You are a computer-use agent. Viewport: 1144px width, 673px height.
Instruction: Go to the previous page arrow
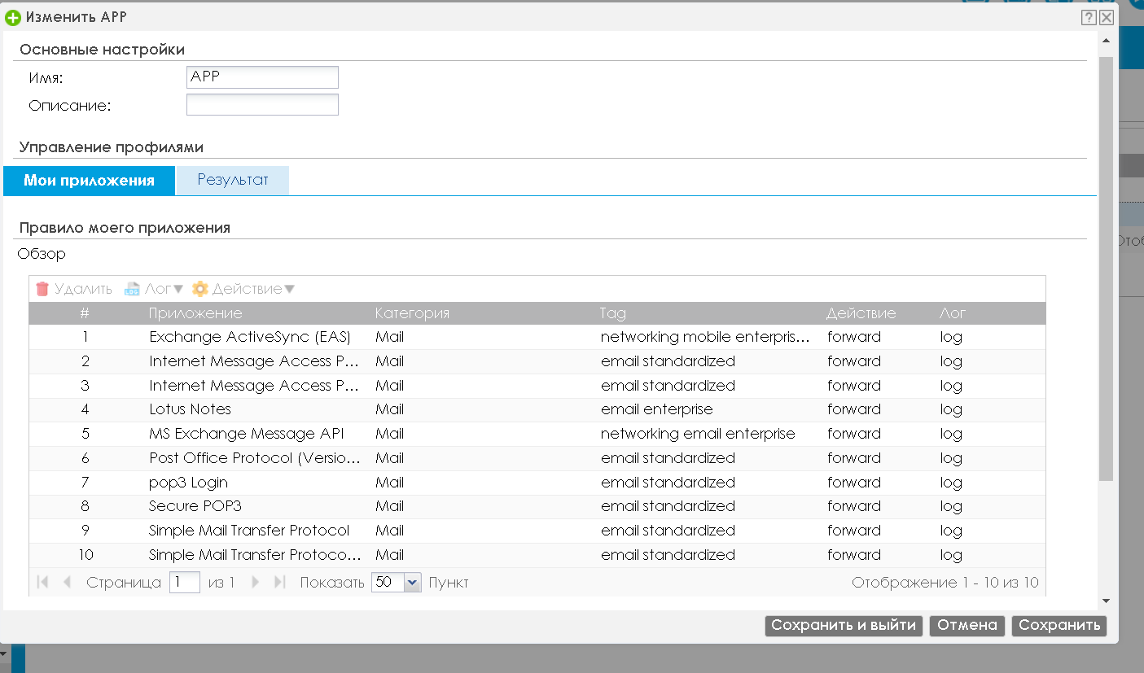click(68, 583)
